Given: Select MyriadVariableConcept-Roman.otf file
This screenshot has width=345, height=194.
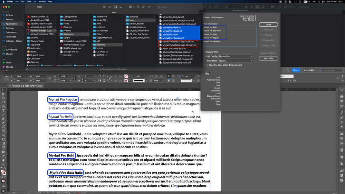Looking at the screenshot, I should [x=179, y=45].
